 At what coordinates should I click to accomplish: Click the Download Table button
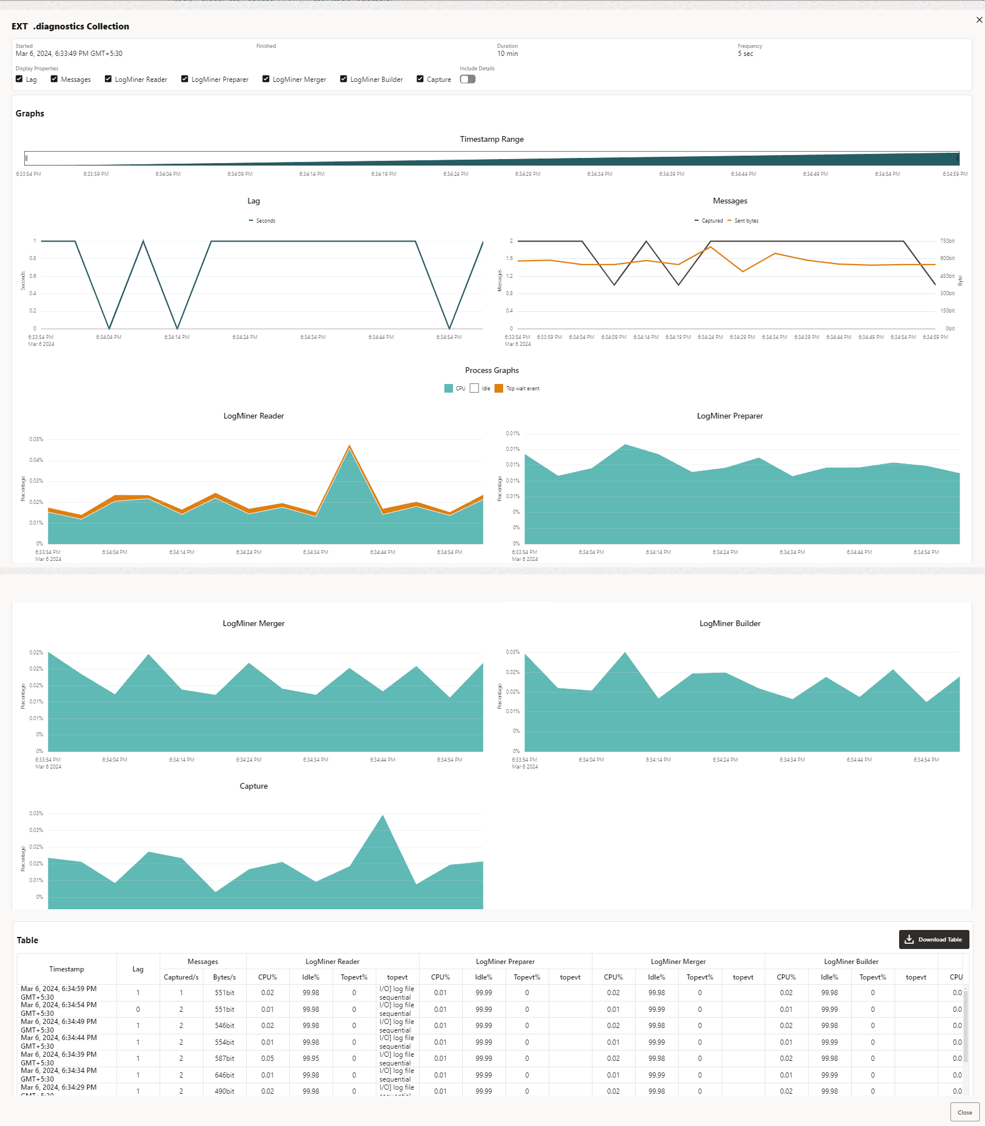coord(934,939)
